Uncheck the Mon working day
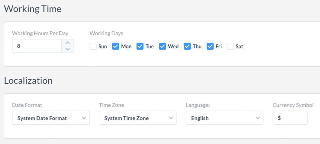Image resolution: width=320 pixels, height=144 pixels. [x=116, y=46]
